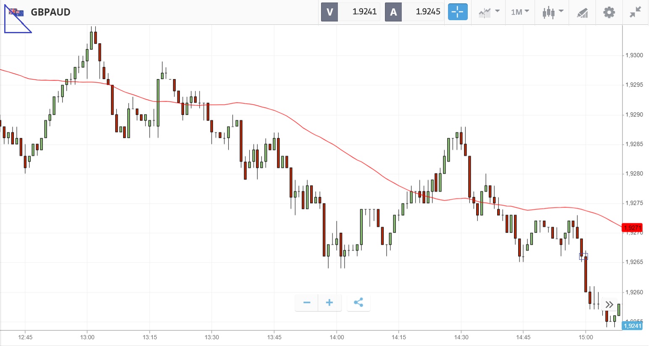Jump to latest candles with double-arrow
The image size is (651, 346).
(x=609, y=304)
